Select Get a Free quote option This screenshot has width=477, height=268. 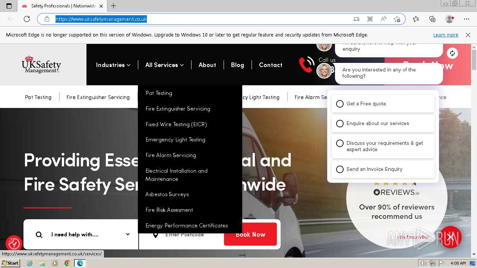[383, 104]
